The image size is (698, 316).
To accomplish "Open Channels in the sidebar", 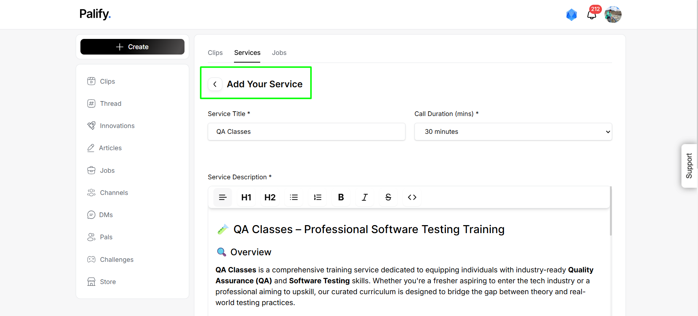I will click(x=108, y=193).
